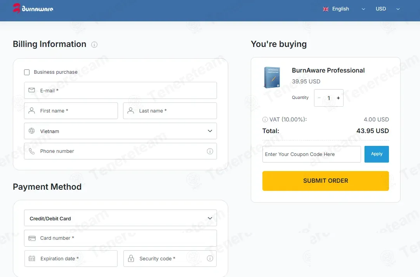Click the person icon in Last name field
Screen dimensions: 420x277
[x=131, y=111]
